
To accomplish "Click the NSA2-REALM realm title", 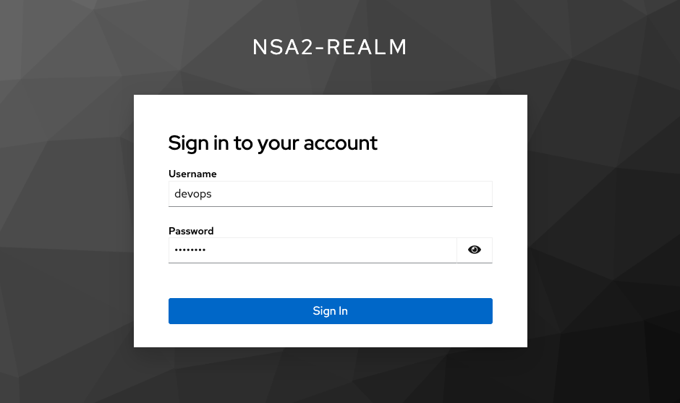I will pyautogui.click(x=330, y=47).
